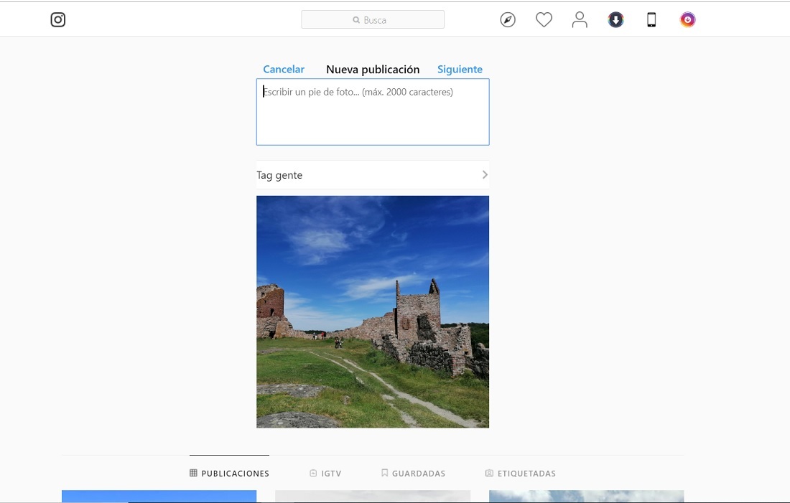
Task: Focus the Busca search field
Action: (388, 20)
